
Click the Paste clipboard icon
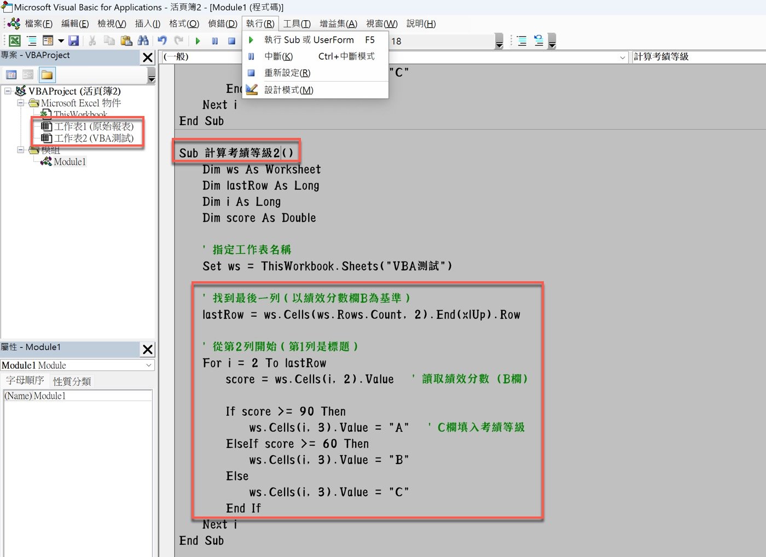click(126, 40)
